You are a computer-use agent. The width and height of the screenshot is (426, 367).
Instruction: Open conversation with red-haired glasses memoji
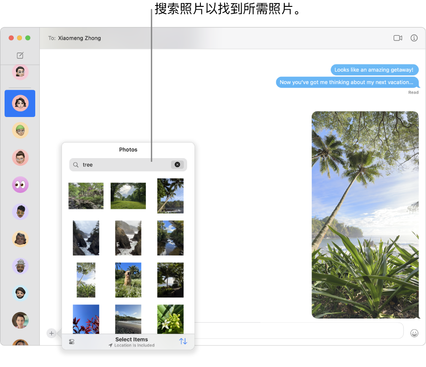pos(20,157)
